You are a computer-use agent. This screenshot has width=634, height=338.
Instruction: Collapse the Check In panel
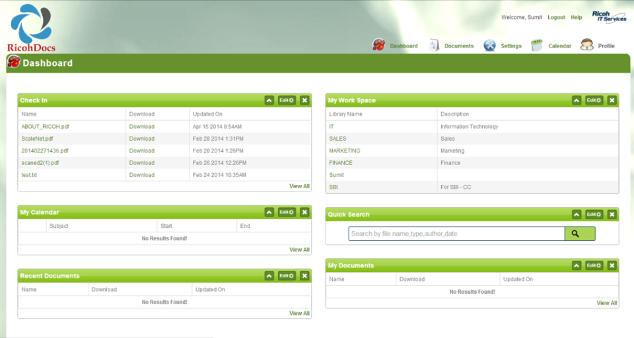click(x=269, y=100)
